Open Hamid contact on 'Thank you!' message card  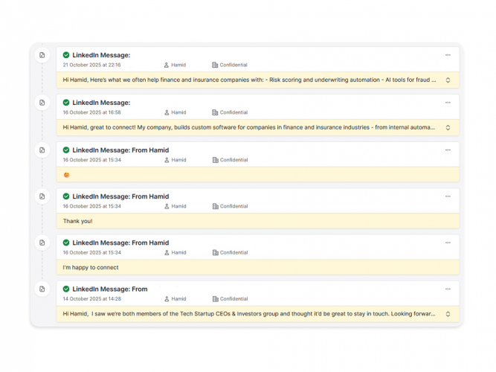[178, 206]
